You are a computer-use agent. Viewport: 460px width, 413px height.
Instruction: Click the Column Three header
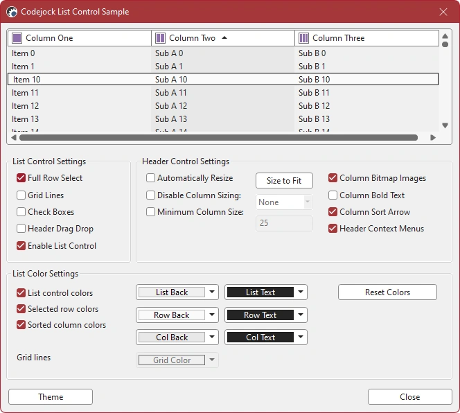click(366, 38)
